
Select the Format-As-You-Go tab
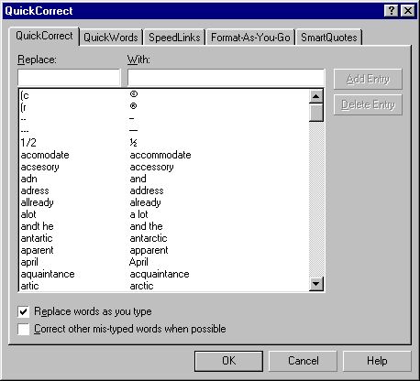(250, 38)
